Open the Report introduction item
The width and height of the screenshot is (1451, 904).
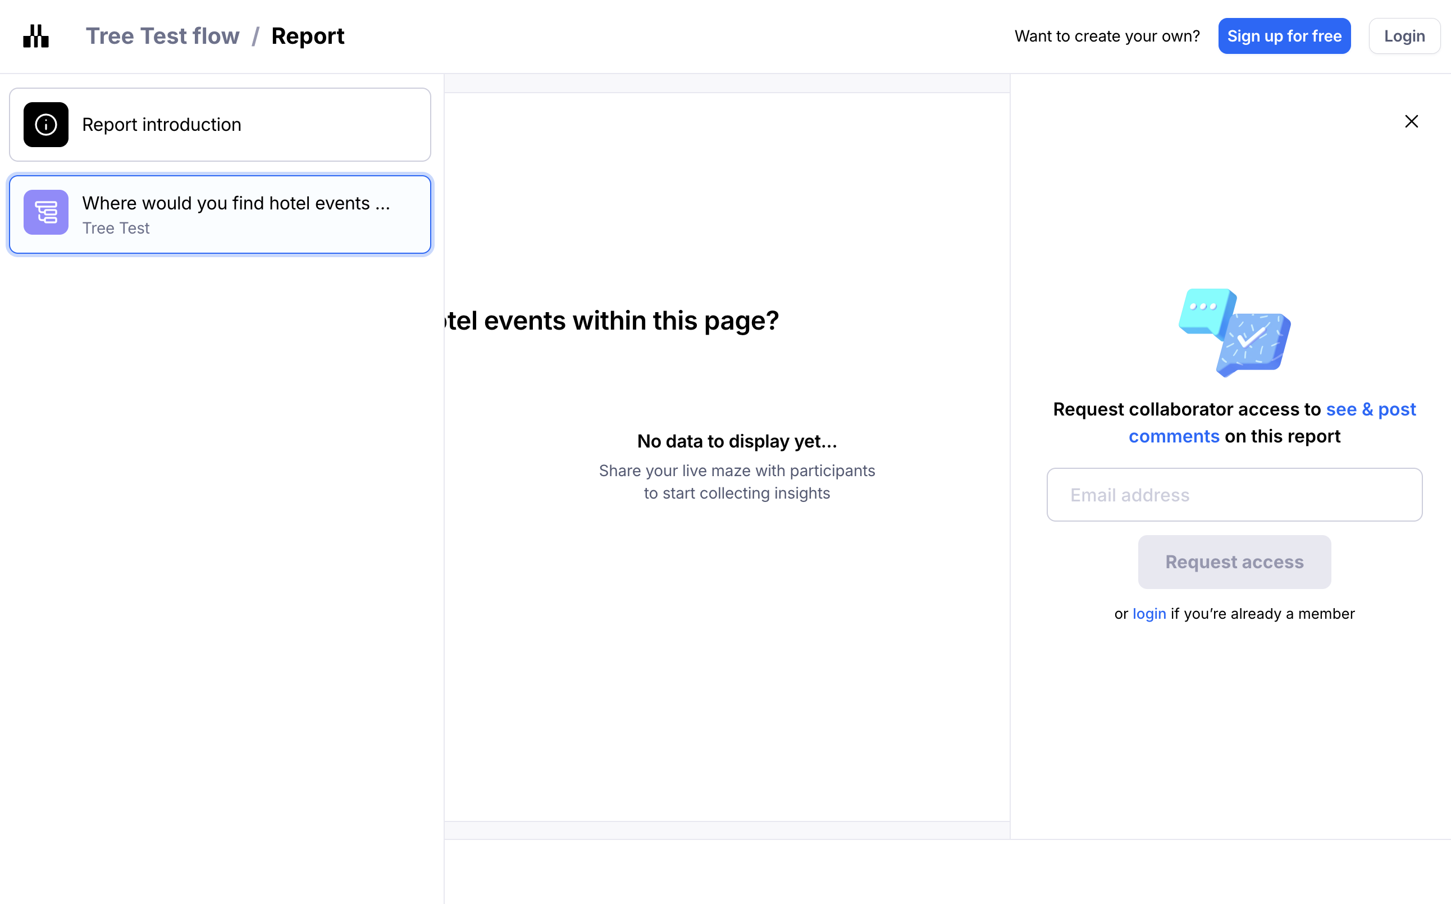point(220,124)
